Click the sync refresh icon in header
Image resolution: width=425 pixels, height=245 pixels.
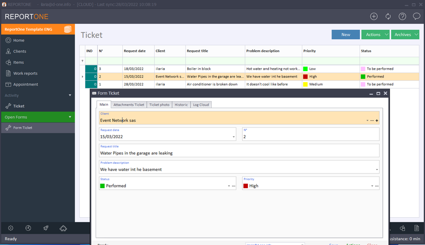[388, 16]
